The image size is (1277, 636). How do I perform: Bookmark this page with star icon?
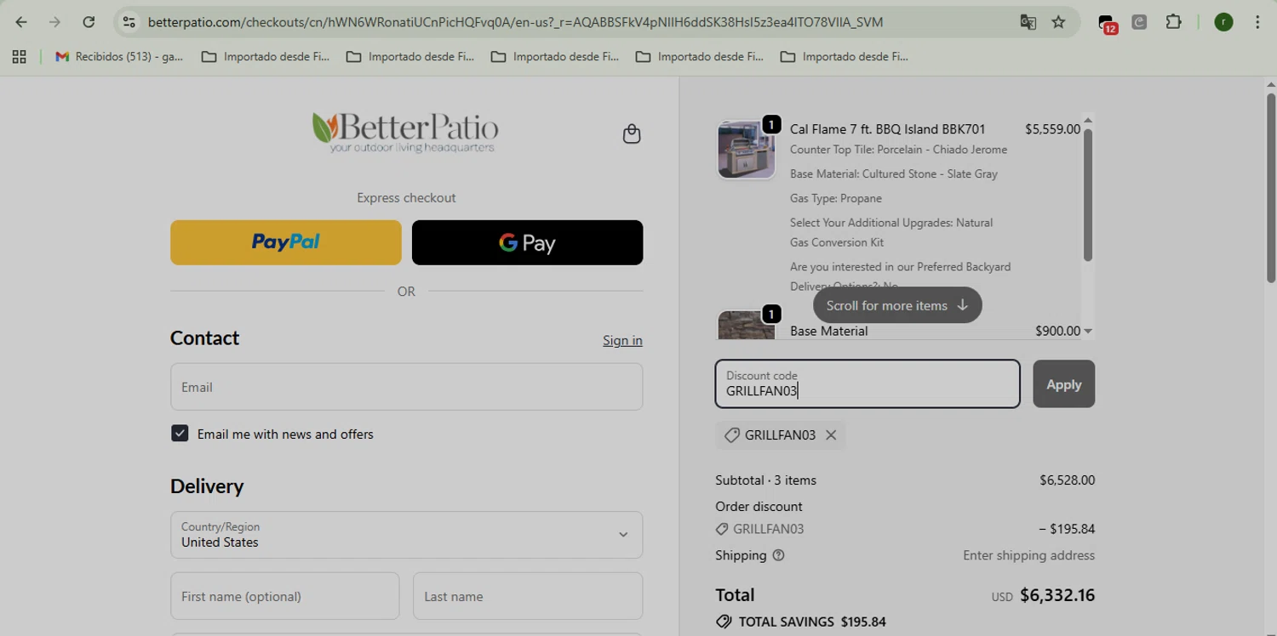[1058, 22]
